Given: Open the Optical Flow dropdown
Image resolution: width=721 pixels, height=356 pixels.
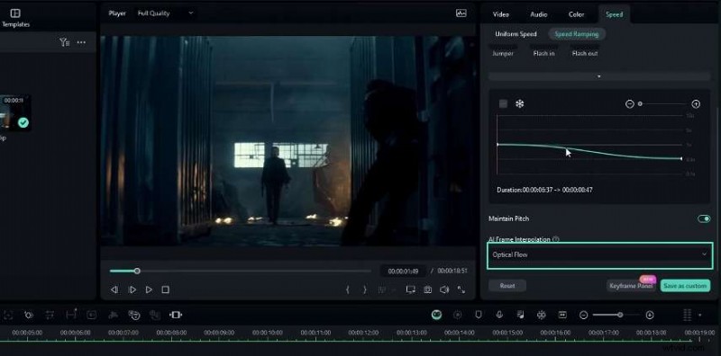Looking at the screenshot, I should pos(599,254).
